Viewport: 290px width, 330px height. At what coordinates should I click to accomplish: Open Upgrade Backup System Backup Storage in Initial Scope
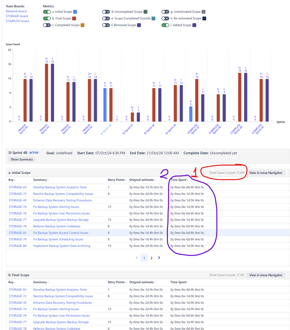point(61,220)
